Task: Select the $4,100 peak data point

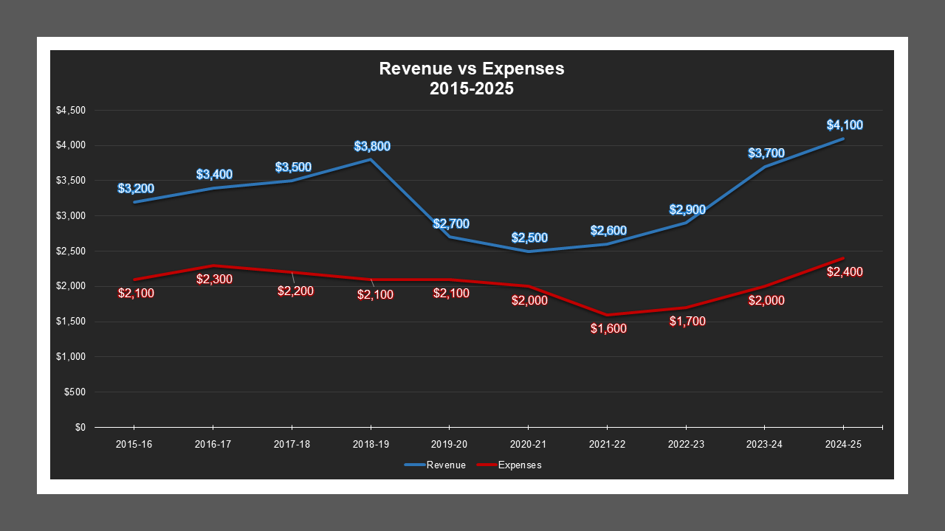Action: pos(843,138)
